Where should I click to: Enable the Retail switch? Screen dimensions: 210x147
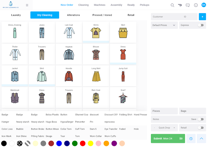(x=201, y=128)
